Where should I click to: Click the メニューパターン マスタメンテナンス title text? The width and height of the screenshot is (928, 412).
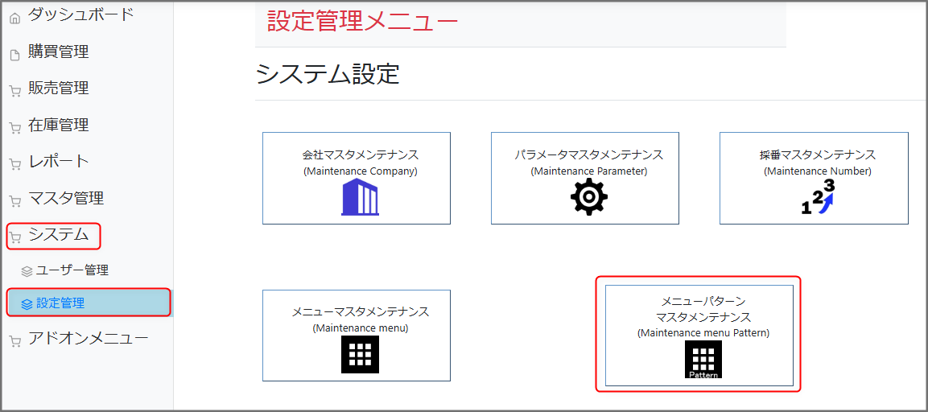click(x=703, y=309)
